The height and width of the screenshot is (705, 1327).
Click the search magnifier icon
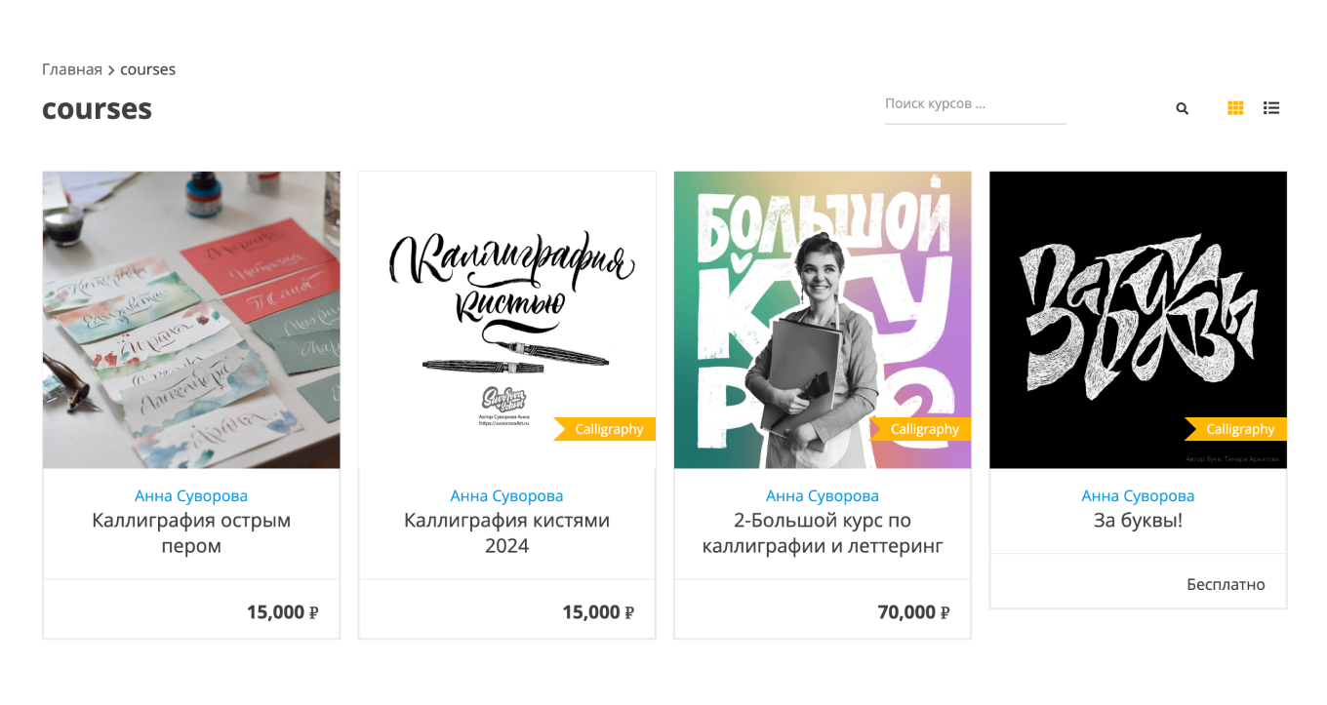(x=1182, y=108)
